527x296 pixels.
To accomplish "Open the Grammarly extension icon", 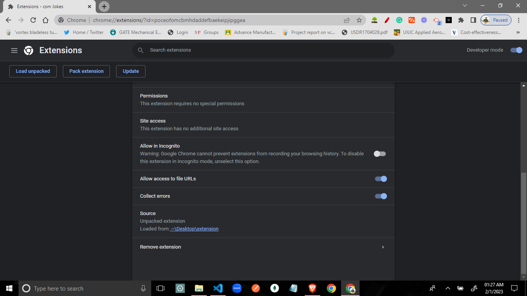I will pos(399,20).
